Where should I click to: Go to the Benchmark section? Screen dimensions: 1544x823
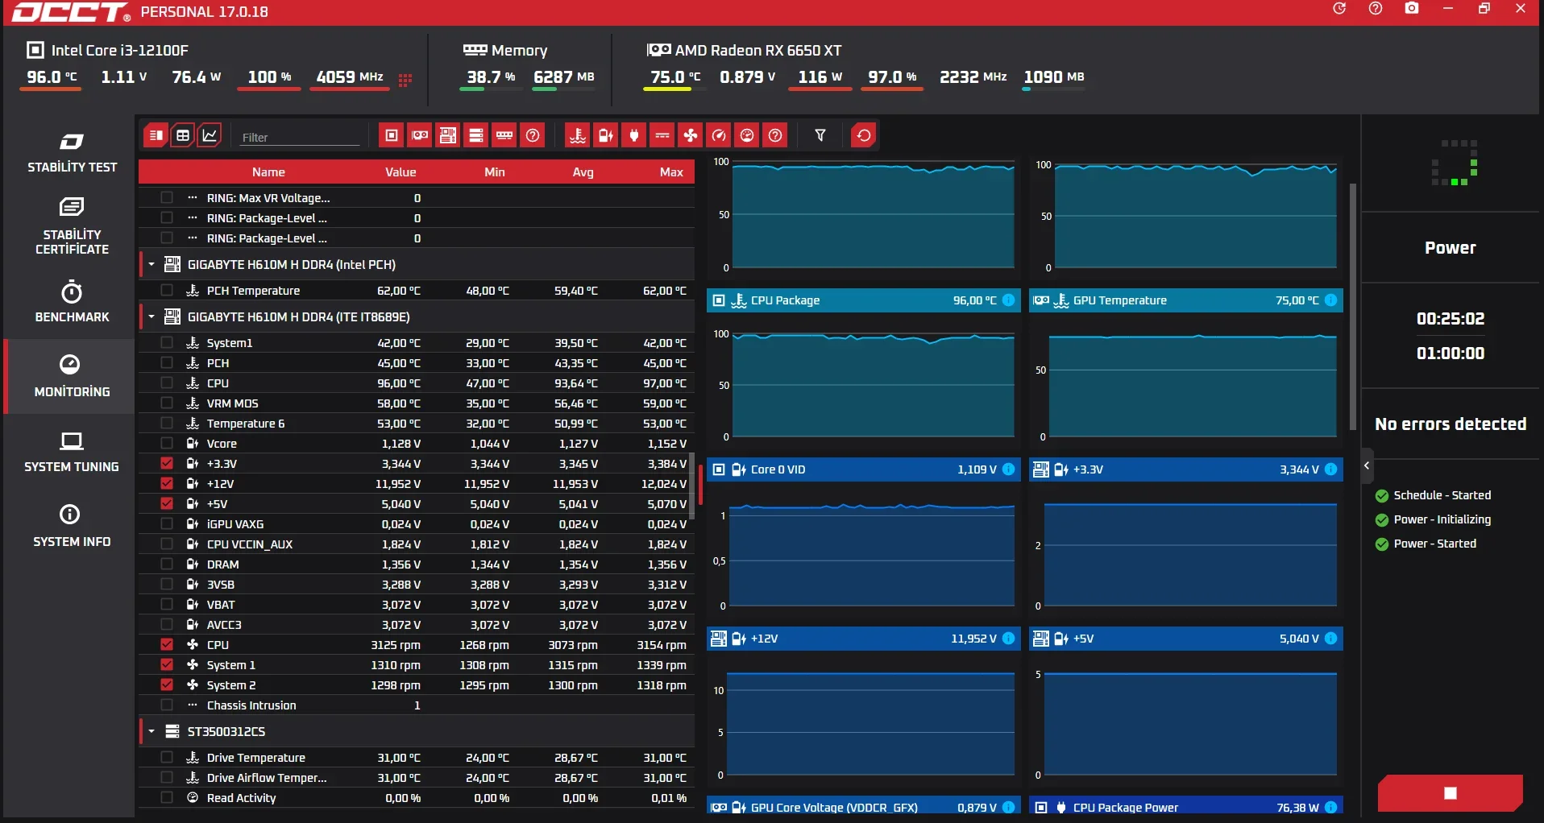[72, 302]
